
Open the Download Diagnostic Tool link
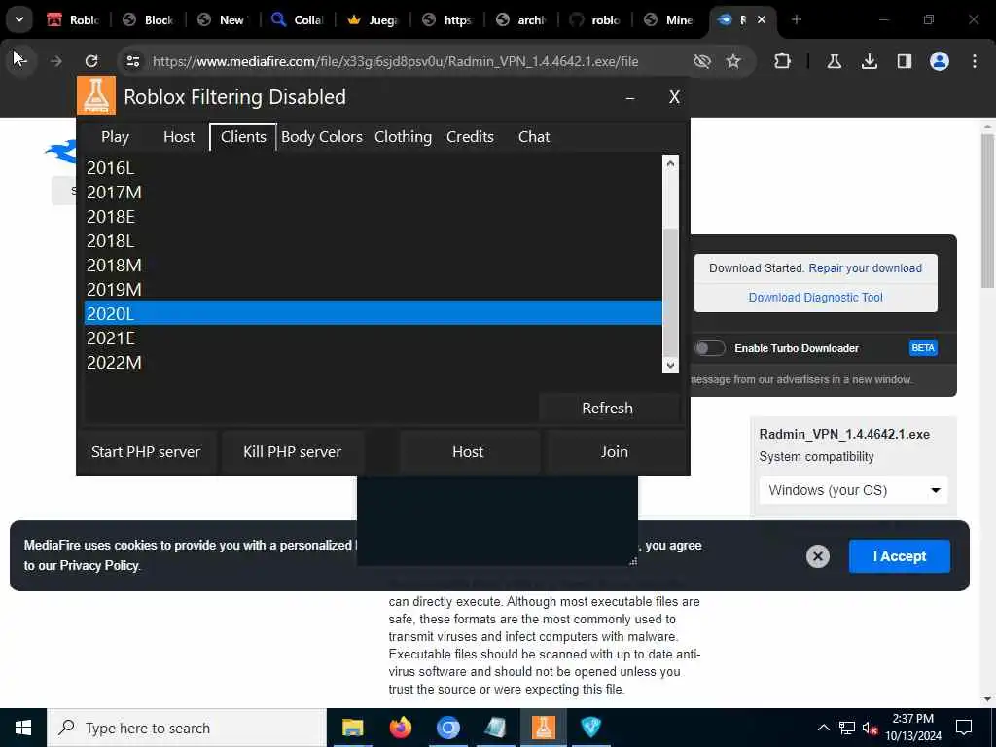click(x=816, y=298)
